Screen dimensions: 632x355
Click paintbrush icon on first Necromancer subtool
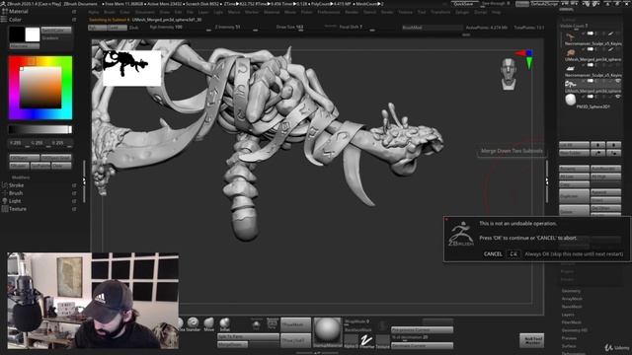[x=611, y=34]
